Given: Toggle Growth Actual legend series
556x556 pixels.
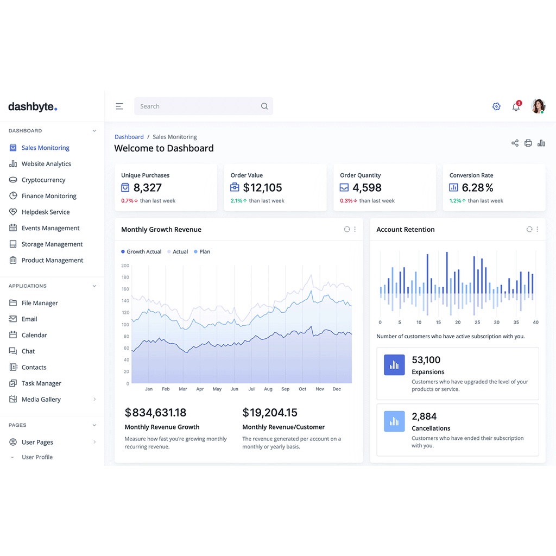Looking at the screenshot, I should pos(141,251).
